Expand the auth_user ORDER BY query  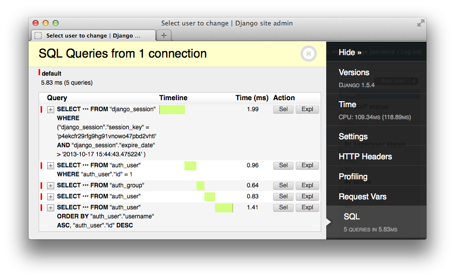tap(51, 208)
